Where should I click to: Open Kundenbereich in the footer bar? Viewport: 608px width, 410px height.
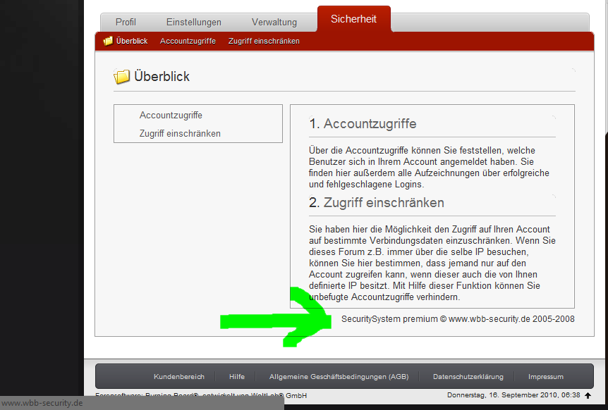coord(179,377)
